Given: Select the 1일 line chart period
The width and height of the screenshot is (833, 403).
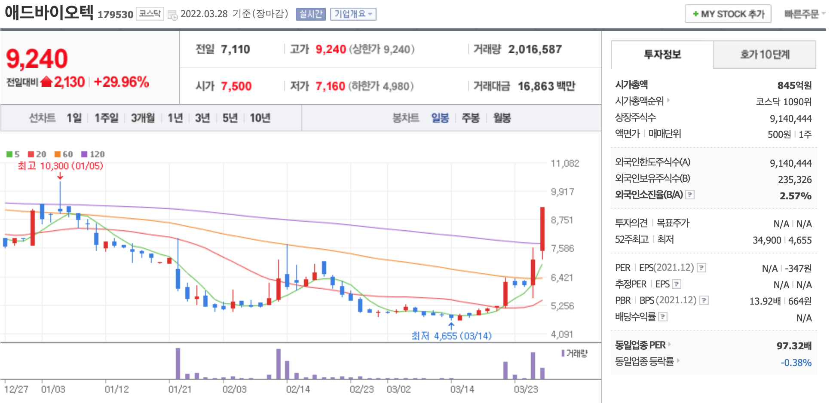Looking at the screenshot, I should pyautogui.click(x=74, y=118).
